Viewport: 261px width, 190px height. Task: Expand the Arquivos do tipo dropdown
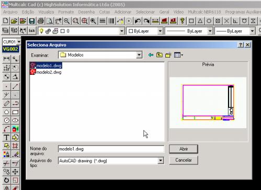161,161
